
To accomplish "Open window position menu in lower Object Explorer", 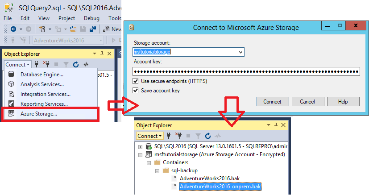I will click(269, 125).
